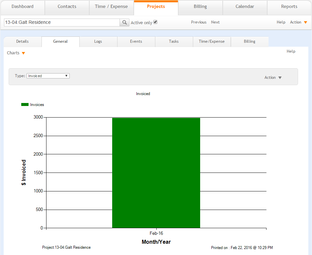The width and height of the screenshot is (312, 255).
Task: Click the Feb-16 axis label
Action: click(156, 233)
